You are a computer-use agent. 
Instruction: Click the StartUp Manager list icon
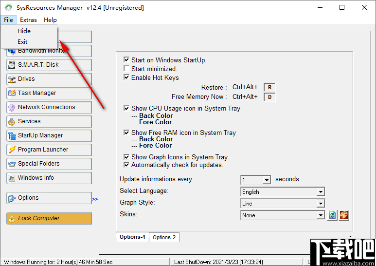[x=12, y=135]
